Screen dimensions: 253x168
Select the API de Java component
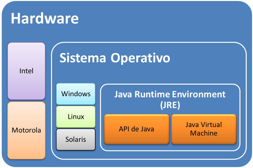tap(137, 129)
